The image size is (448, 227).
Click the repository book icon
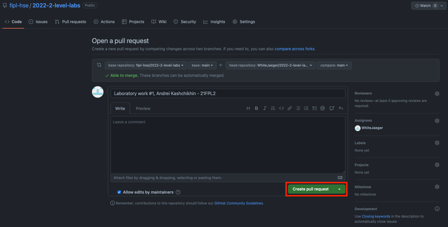coord(5,5)
